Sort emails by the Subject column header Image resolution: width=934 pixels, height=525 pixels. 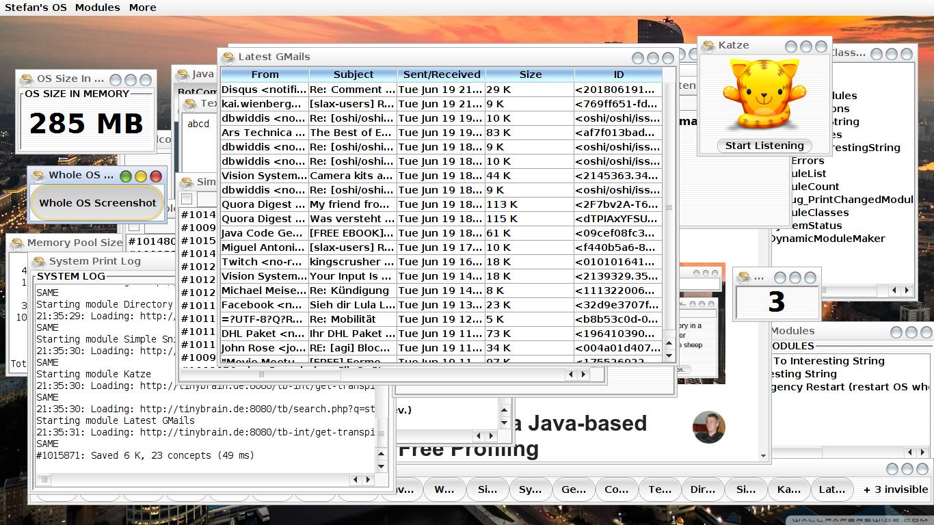tap(353, 75)
